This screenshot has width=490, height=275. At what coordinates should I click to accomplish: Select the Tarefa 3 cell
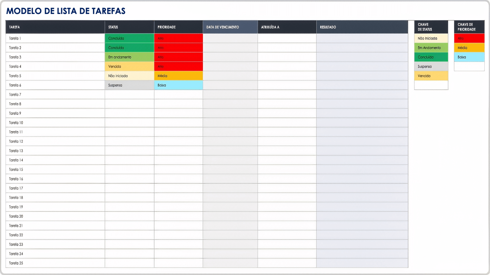[55, 57]
